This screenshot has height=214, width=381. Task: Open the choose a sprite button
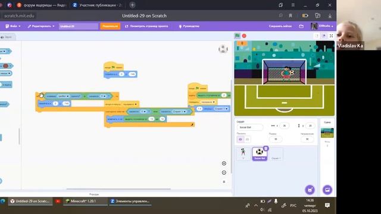[310, 190]
